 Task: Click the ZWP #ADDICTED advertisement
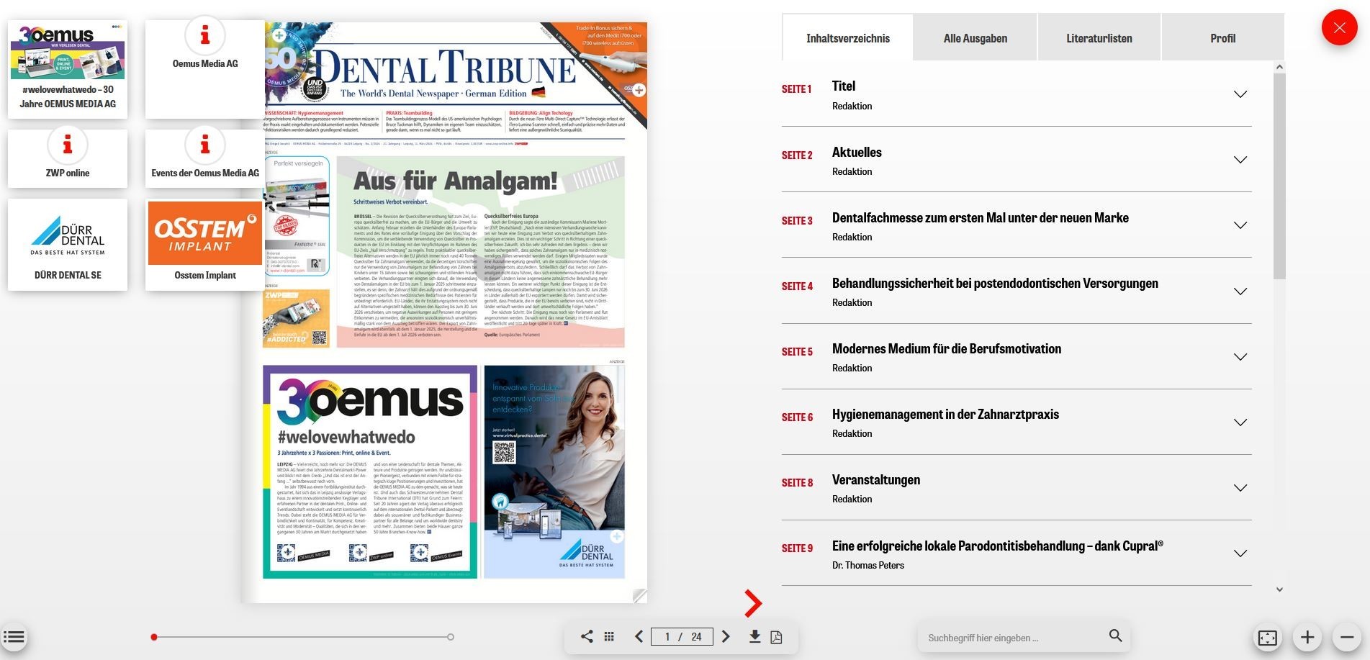click(x=297, y=318)
